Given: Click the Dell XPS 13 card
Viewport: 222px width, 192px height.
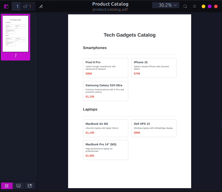Looking at the screenshot, I should (154, 128).
